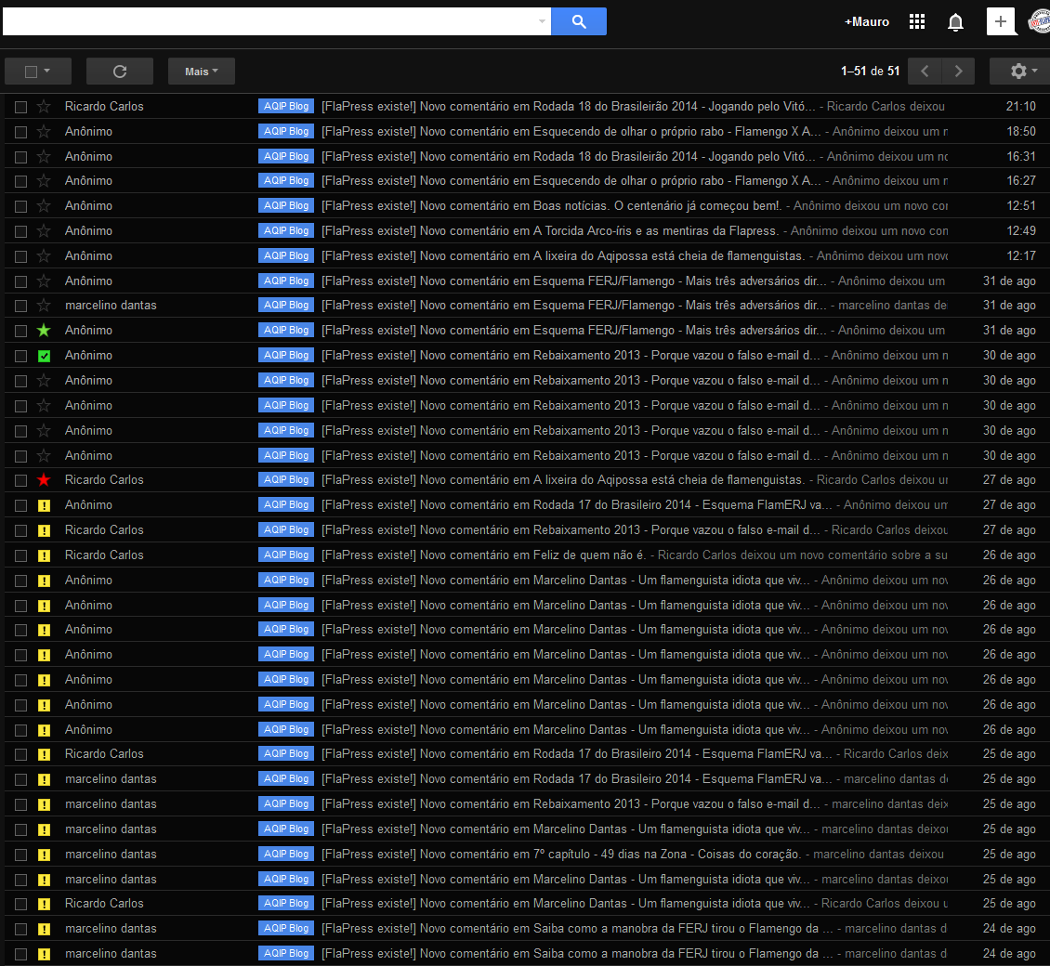Click the share plus icon

pyautogui.click(x=1001, y=21)
